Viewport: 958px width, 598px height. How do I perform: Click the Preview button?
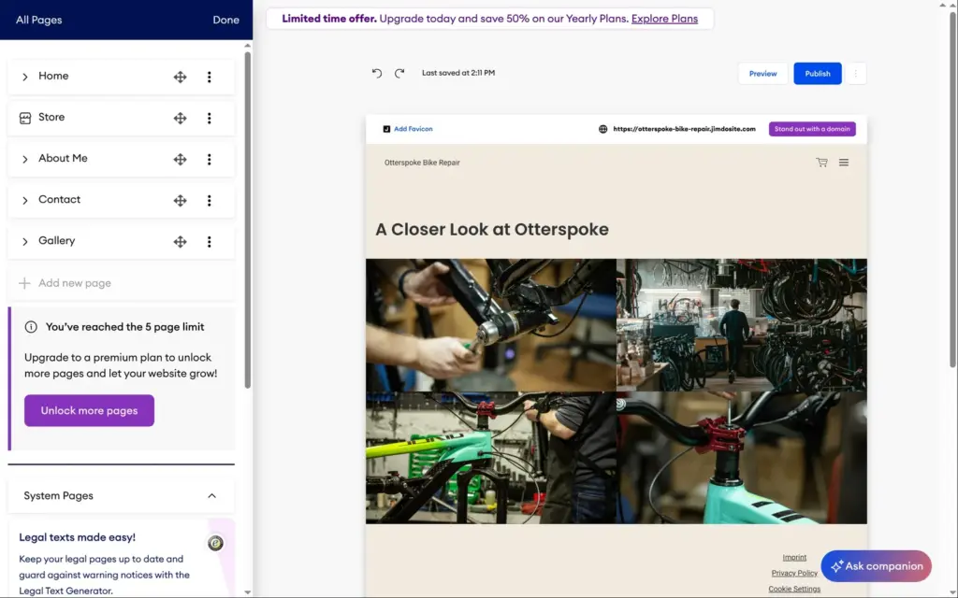click(763, 73)
